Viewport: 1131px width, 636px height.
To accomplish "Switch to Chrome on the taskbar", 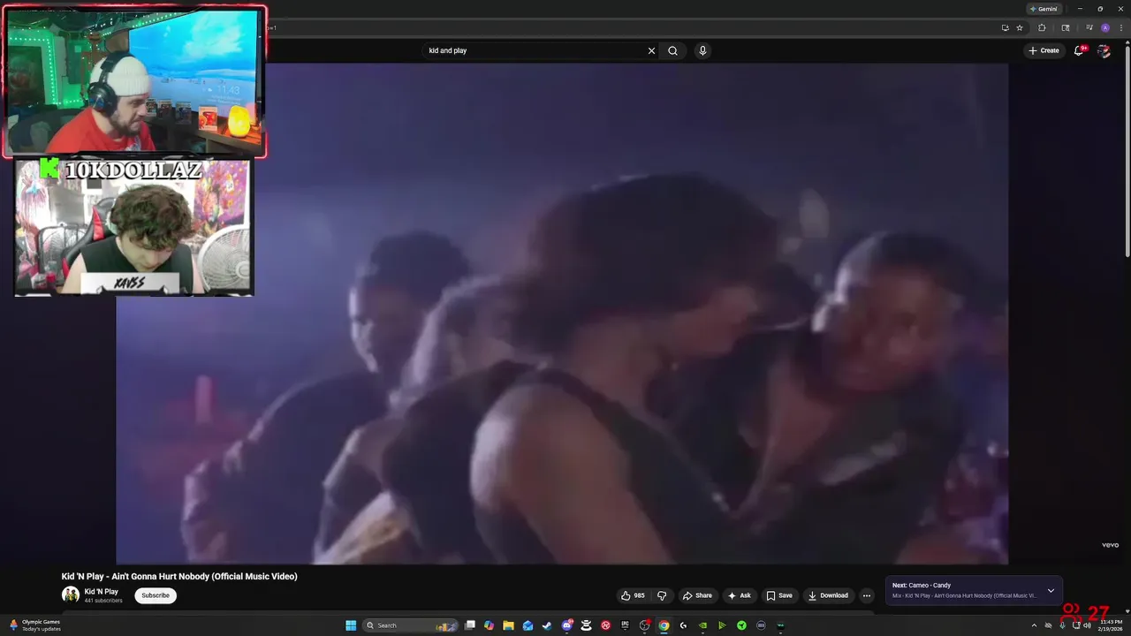I will (663, 625).
